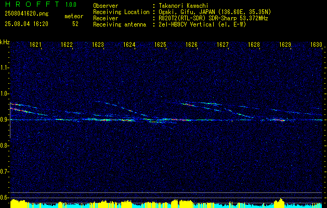Click the Observer label
Image resolution: width=327 pixels, height=208 pixels.
[x=106, y=6]
